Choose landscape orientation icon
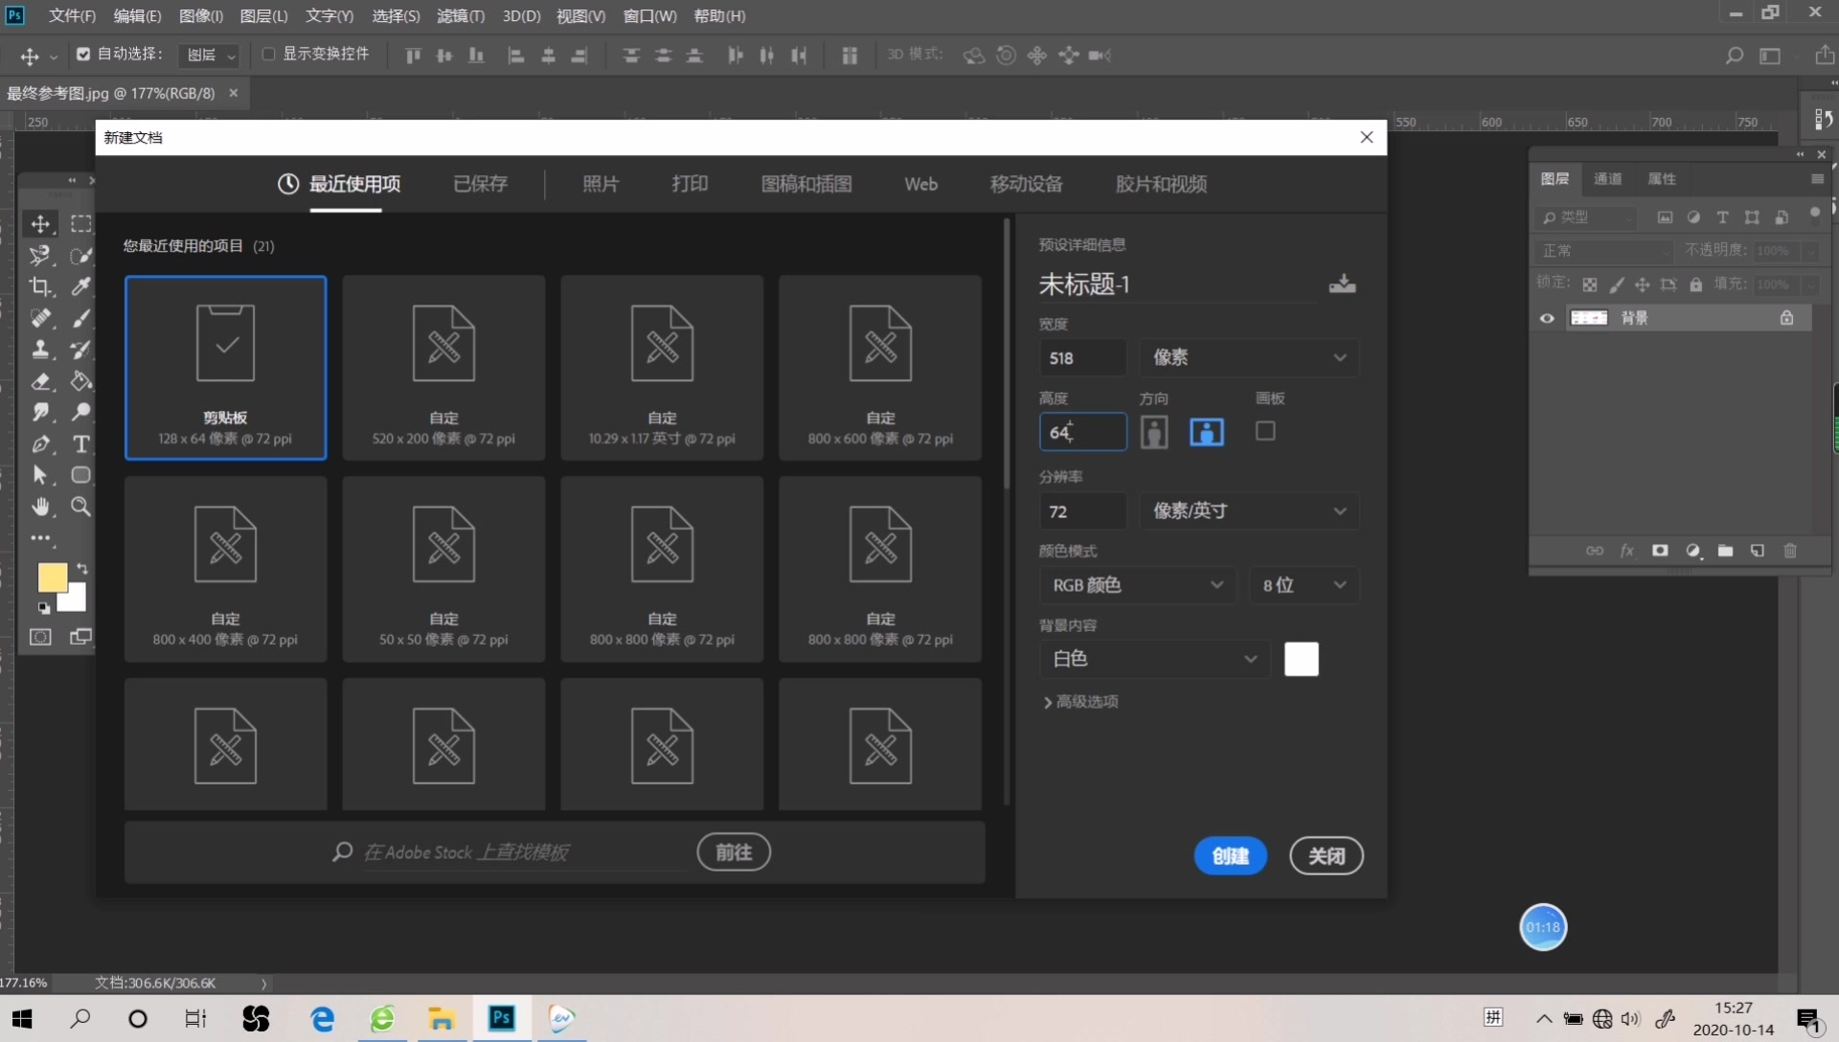Image resolution: width=1839 pixels, height=1042 pixels. pyautogui.click(x=1206, y=432)
